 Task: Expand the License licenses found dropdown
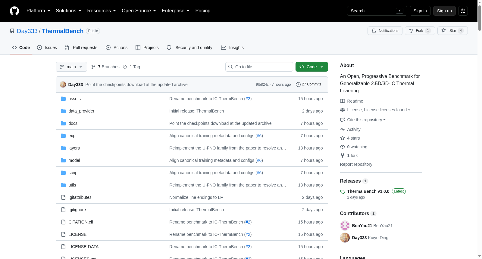click(x=379, y=110)
